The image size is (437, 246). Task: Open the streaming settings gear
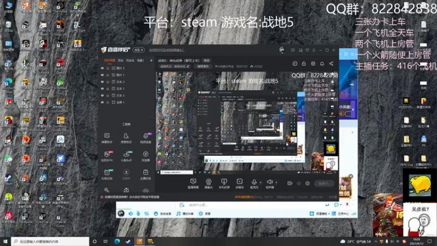pos(308,183)
